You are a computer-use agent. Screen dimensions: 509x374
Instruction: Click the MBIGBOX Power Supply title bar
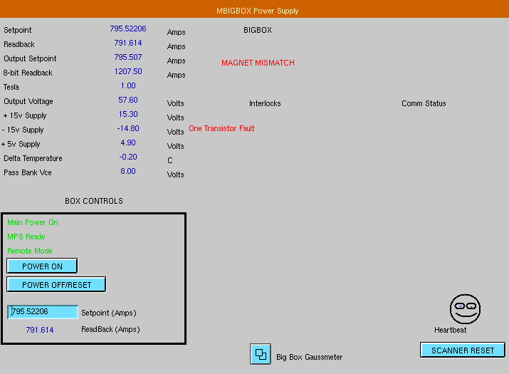tap(255, 9)
